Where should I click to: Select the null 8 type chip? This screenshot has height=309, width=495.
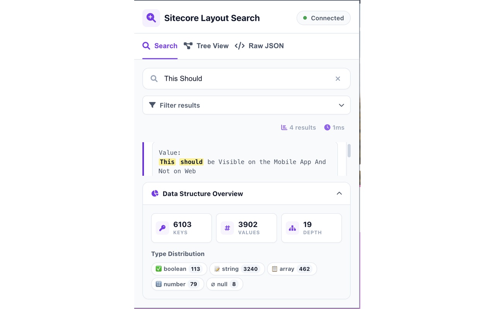[x=225, y=284]
